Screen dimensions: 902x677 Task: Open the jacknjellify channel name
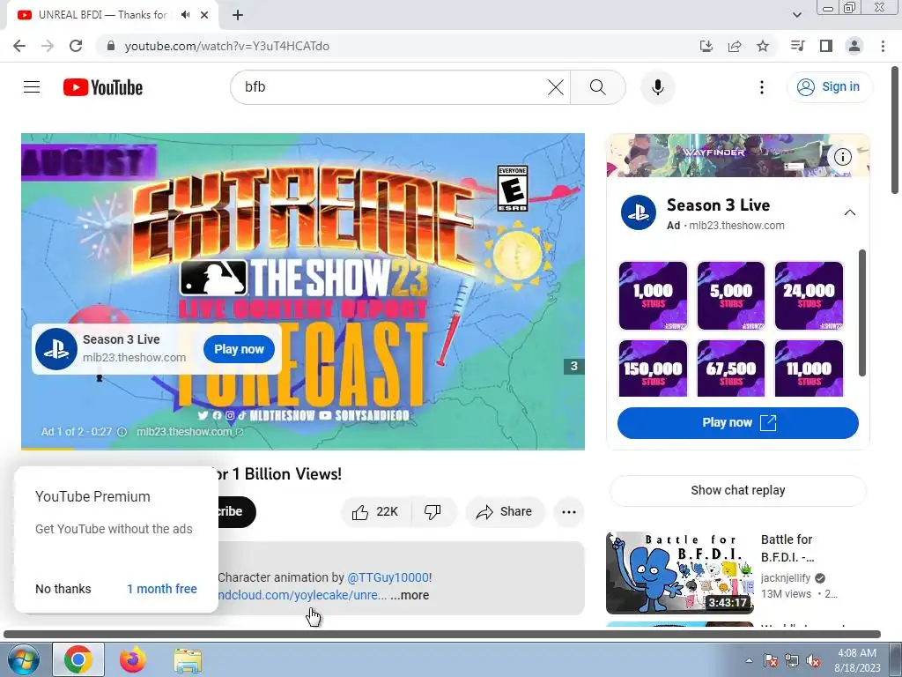click(x=786, y=578)
